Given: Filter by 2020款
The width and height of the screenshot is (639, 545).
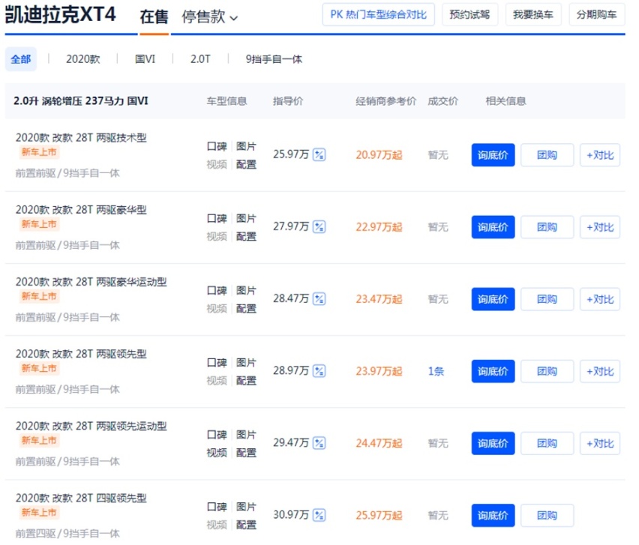Looking at the screenshot, I should [82, 59].
